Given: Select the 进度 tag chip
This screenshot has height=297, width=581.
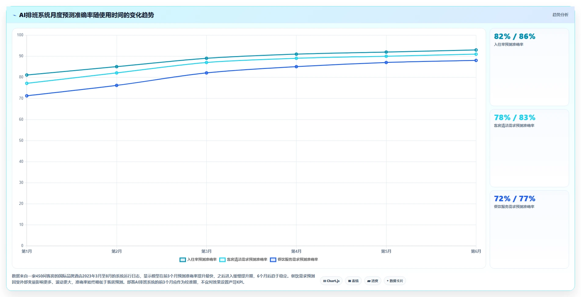Looking at the screenshot, I should [372, 281].
